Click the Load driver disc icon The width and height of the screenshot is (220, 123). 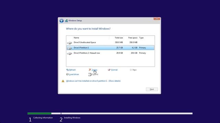[x=67, y=74]
